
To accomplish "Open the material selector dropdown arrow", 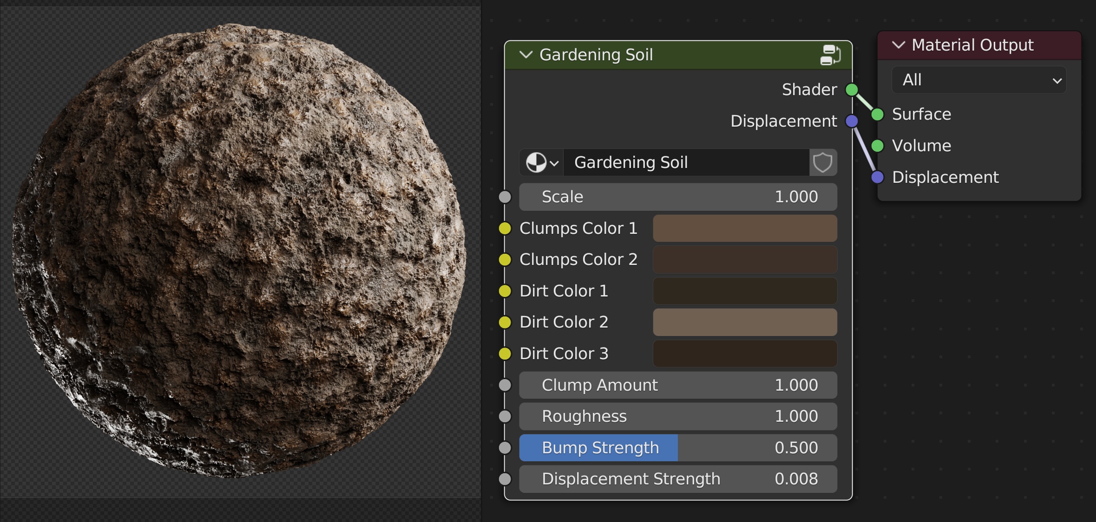I will [554, 162].
